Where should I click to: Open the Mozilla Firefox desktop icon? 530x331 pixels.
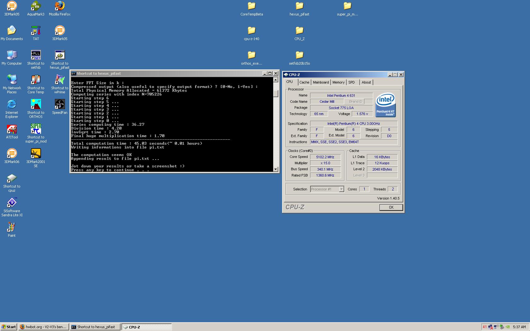pos(60,9)
